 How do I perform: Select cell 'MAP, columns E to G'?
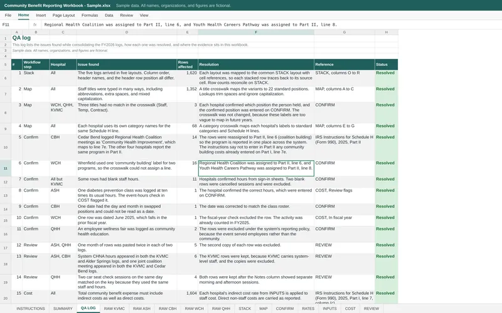[344, 129]
